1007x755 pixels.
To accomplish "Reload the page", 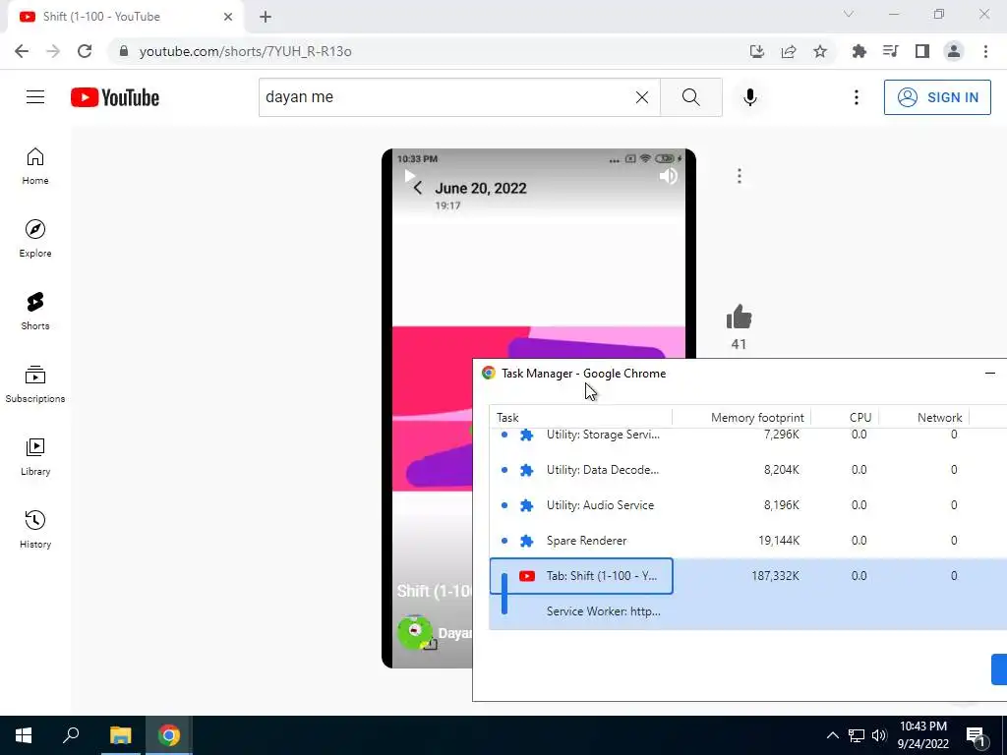I will pos(85,51).
